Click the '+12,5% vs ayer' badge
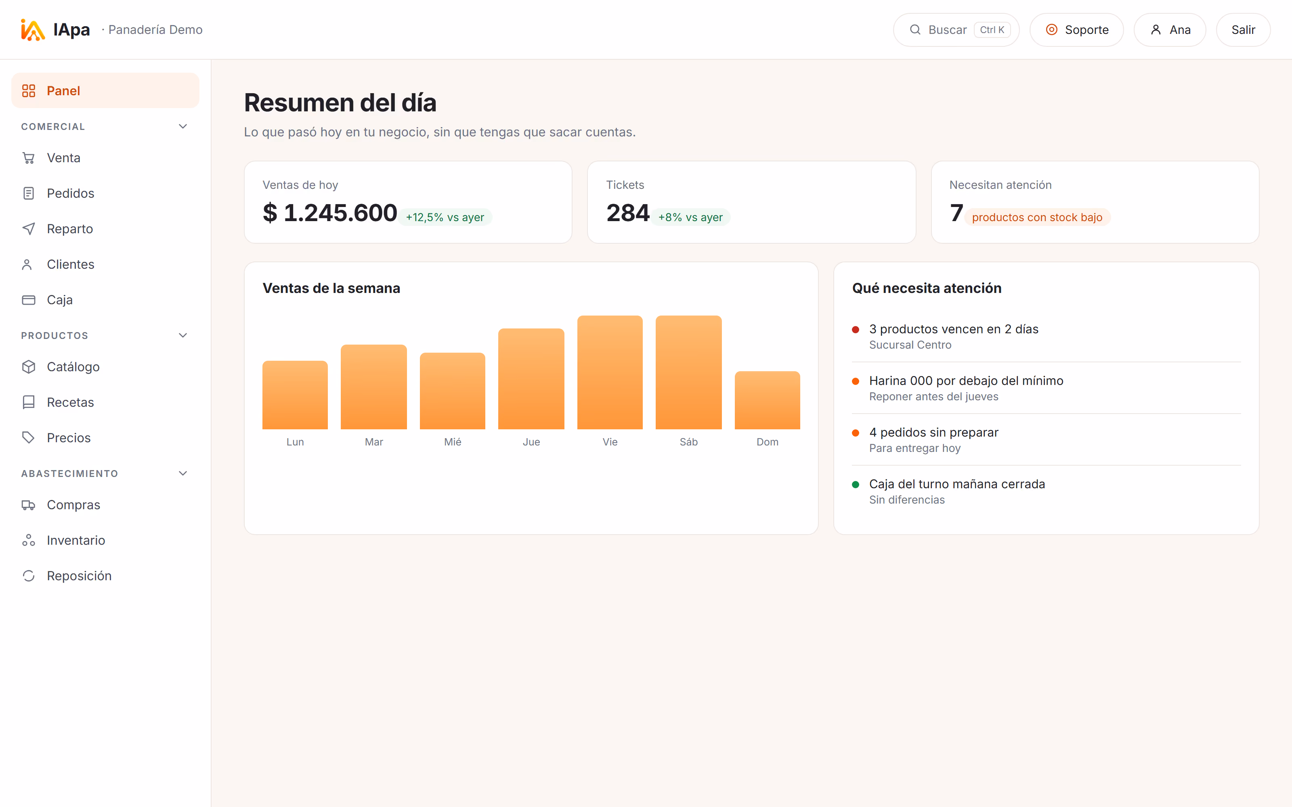The height and width of the screenshot is (807, 1292). (x=445, y=217)
